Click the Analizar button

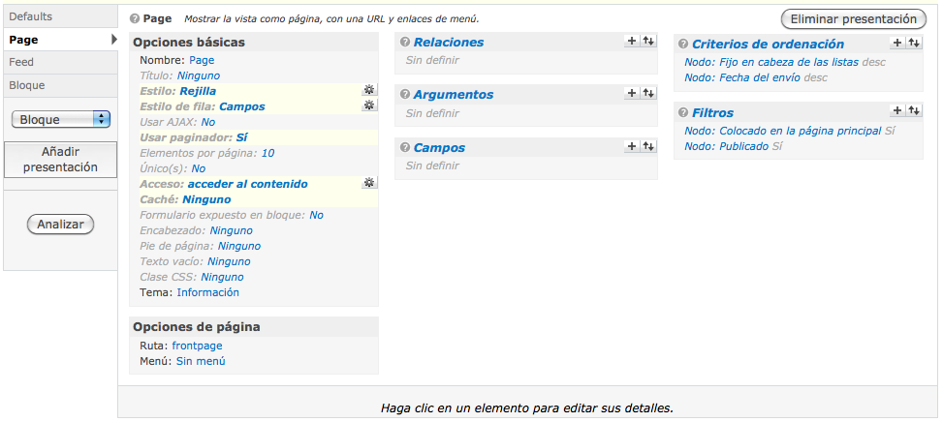(x=61, y=225)
